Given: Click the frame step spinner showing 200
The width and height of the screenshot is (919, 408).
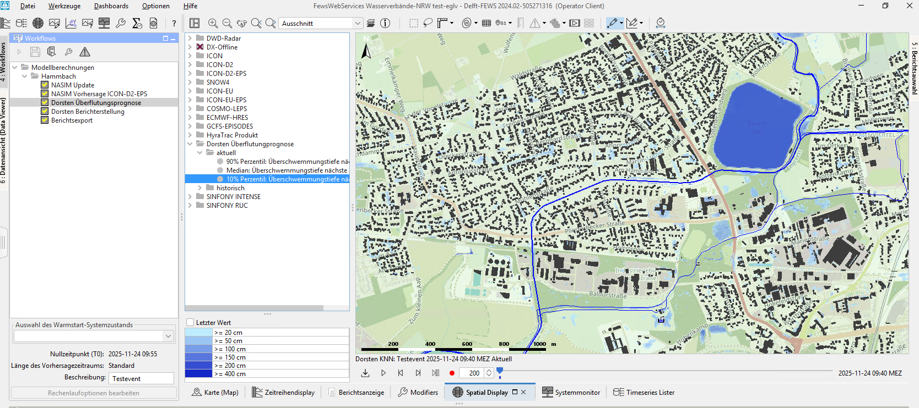Looking at the screenshot, I should click(476, 373).
